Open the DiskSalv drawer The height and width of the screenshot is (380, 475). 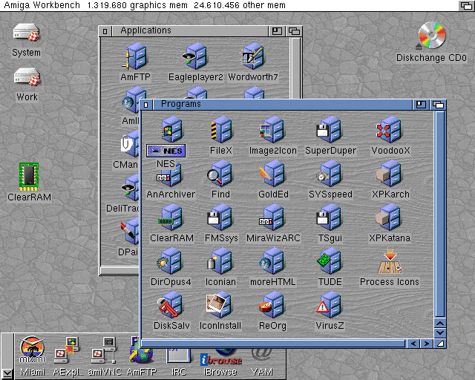170,305
